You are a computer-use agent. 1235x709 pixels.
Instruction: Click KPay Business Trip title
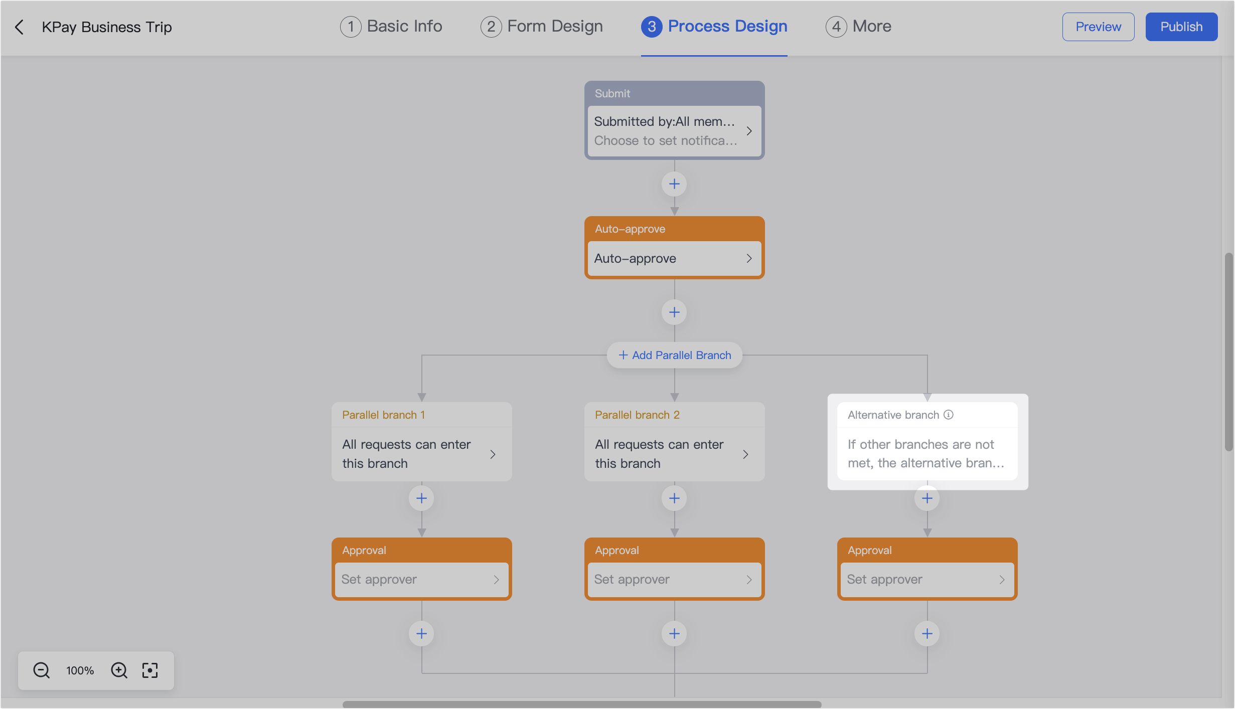click(x=107, y=27)
